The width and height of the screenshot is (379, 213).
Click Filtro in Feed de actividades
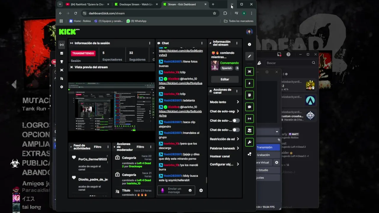(x=97, y=147)
